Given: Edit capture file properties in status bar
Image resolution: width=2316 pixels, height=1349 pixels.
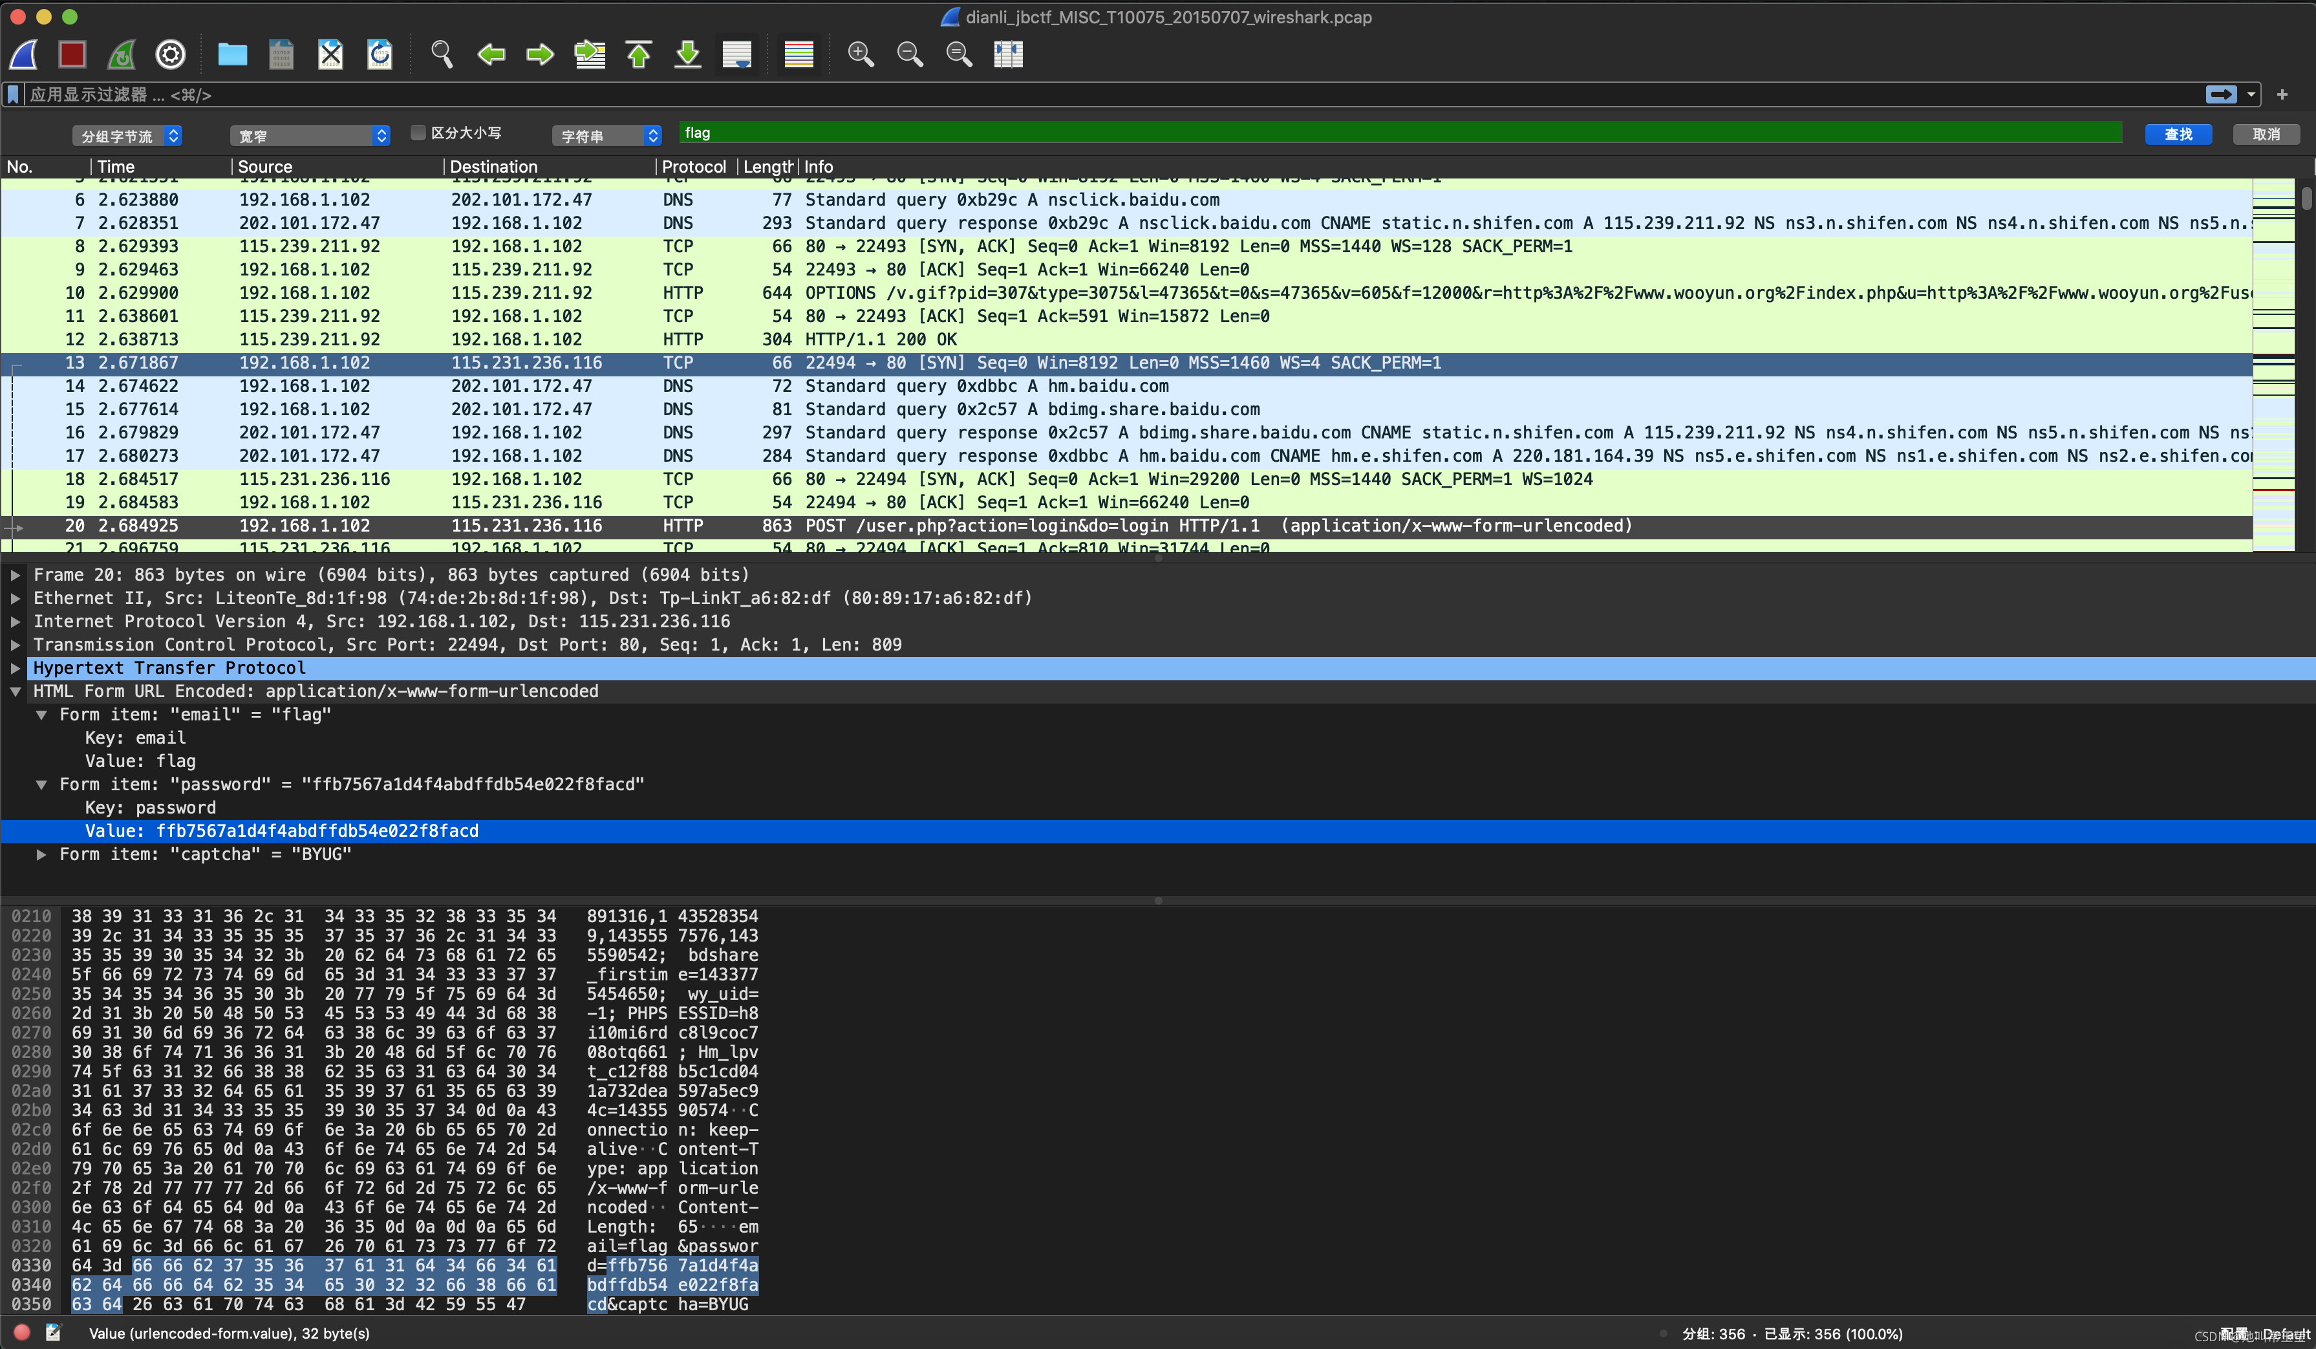Looking at the screenshot, I should click(53, 1332).
